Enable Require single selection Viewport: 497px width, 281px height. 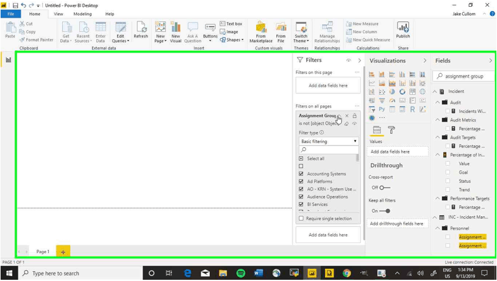(301, 219)
